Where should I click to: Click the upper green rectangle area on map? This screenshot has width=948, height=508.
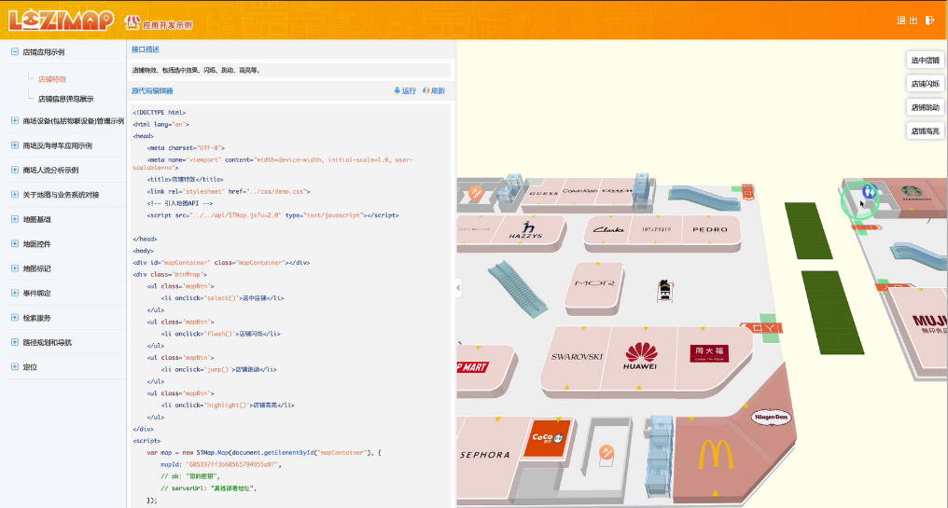click(808, 231)
